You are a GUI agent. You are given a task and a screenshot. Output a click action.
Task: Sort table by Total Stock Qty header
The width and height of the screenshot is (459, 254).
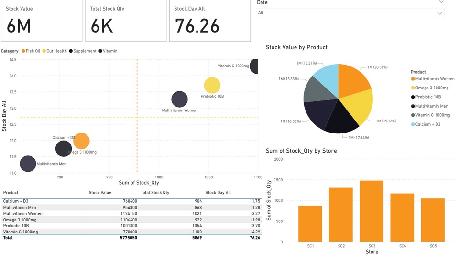pyautogui.click(x=154, y=193)
